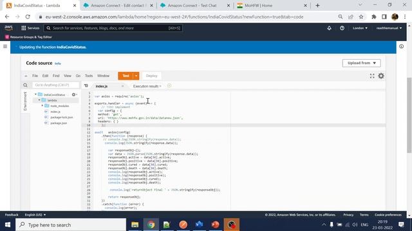The width and height of the screenshot is (412, 231).
Task: Switch to the Execution results tab
Action: point(145,86)
